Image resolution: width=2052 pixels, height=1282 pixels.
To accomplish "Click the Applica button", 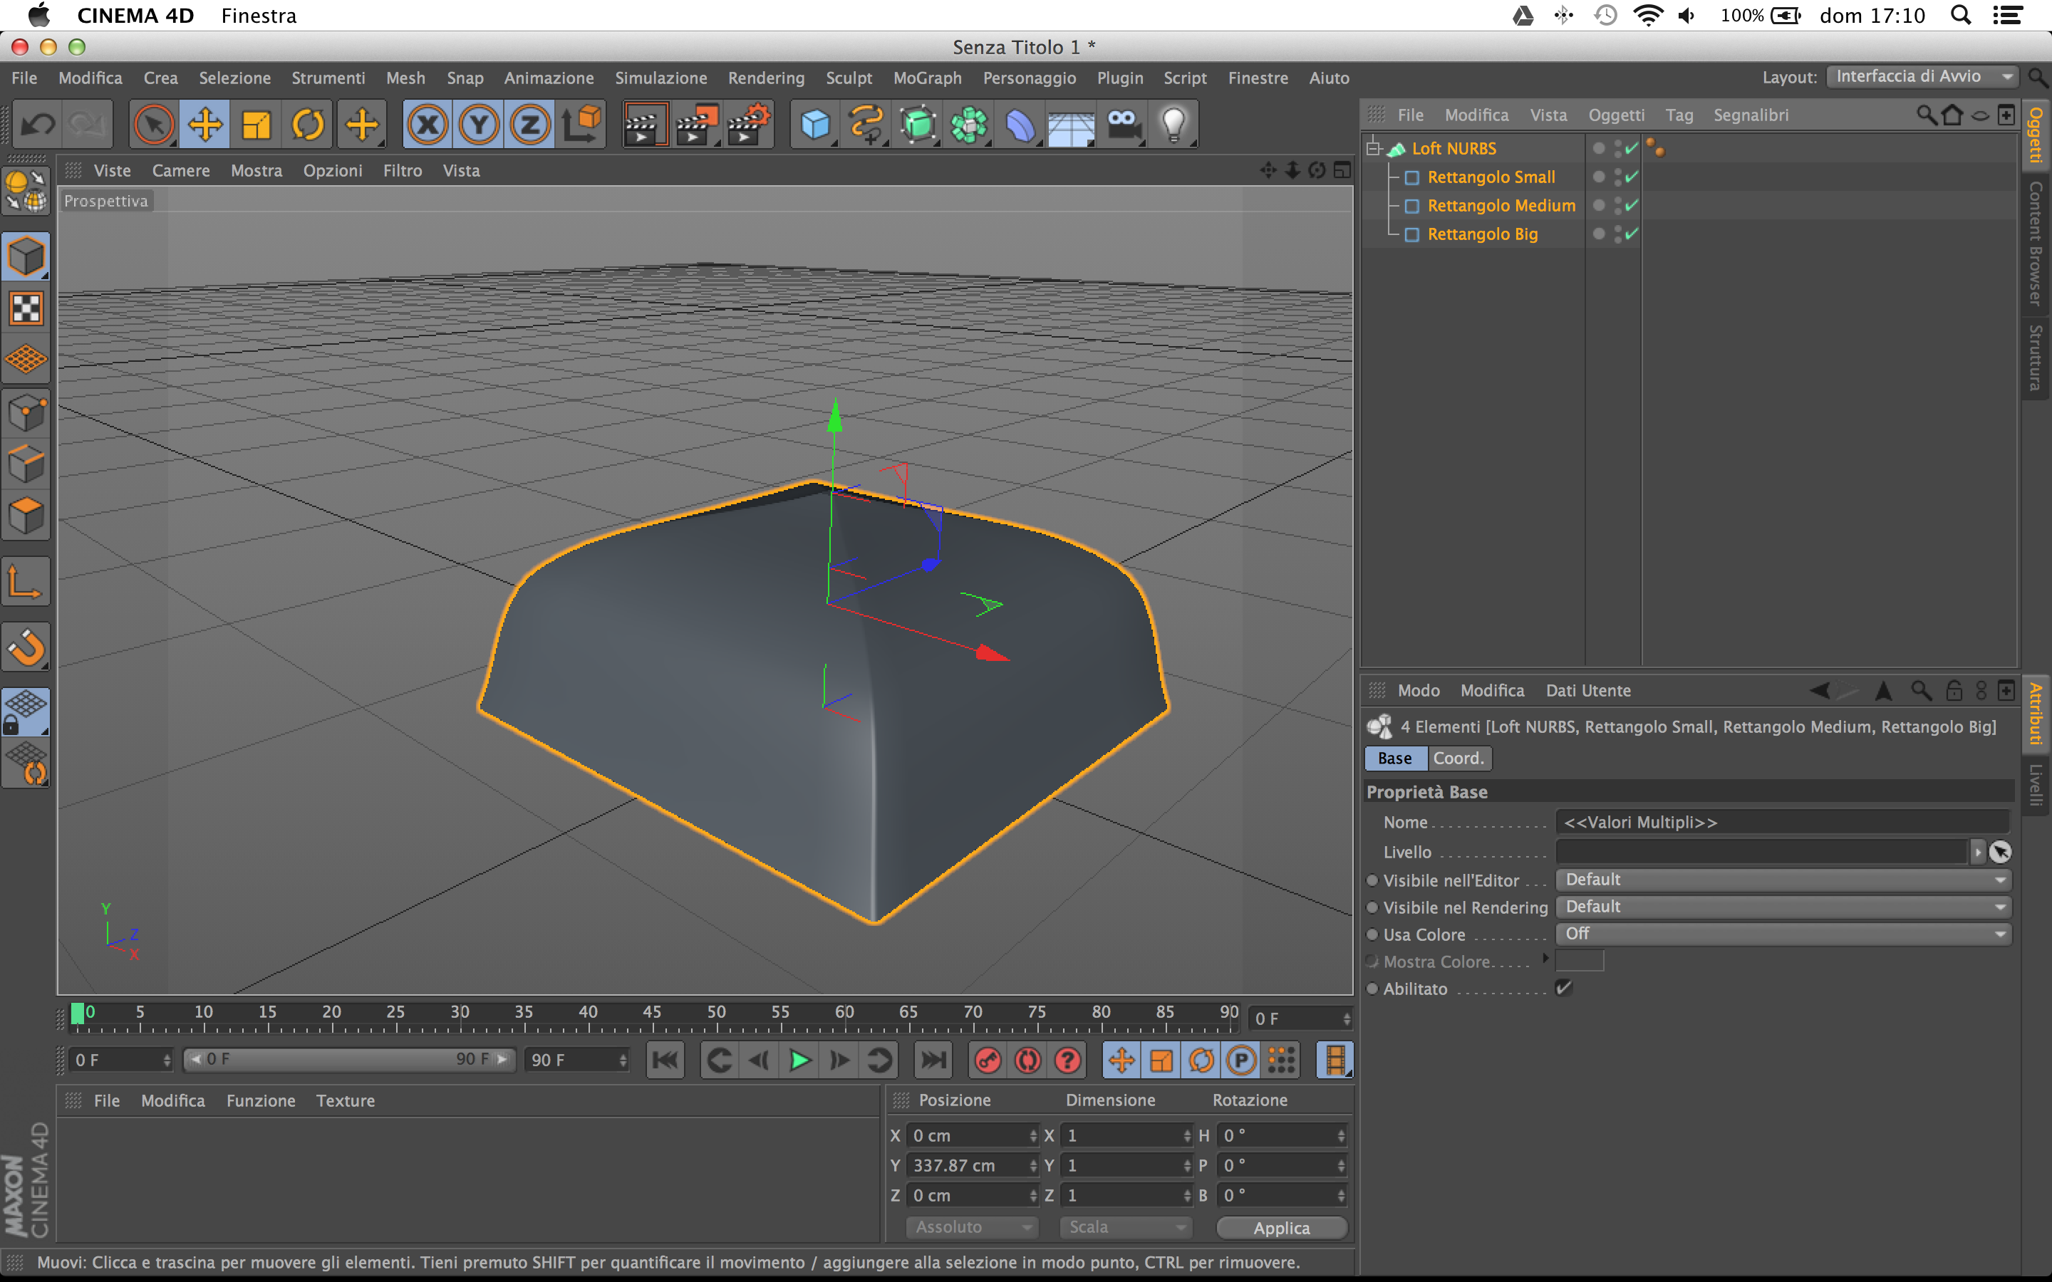I will click(1281, 1227).
